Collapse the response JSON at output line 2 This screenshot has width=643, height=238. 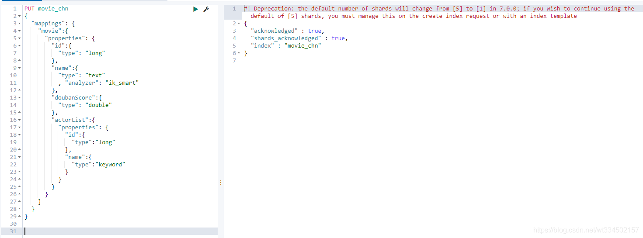[239, 24]
